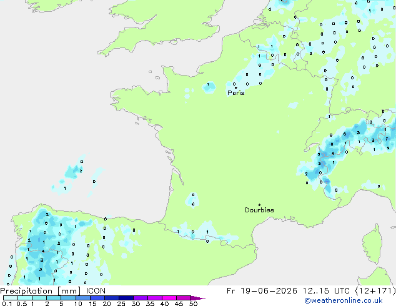Click legend swatch between 10 and 15
The width and height of the screenshot is (396, 306).
[x=83, y=298]
